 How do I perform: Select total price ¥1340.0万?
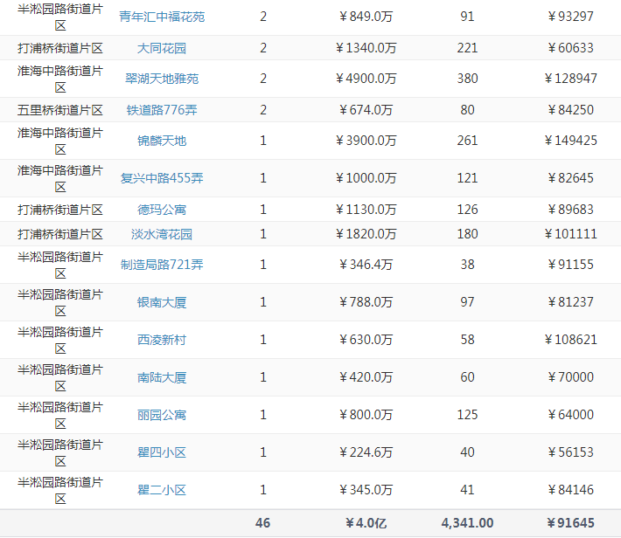366,48
